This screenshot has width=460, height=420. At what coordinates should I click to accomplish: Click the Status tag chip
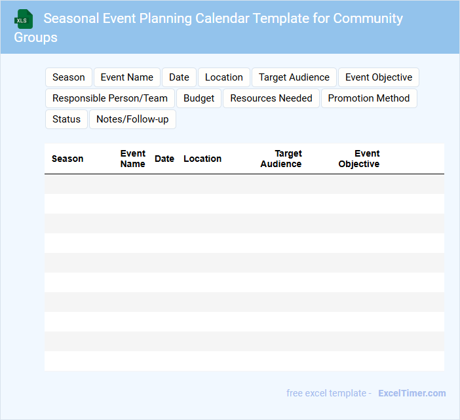click(x=66, y=119)
